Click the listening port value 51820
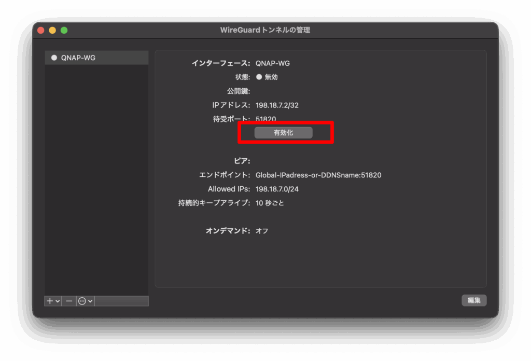Image resolution: width=531 pixels, height=361 pixels. point(265,119)
